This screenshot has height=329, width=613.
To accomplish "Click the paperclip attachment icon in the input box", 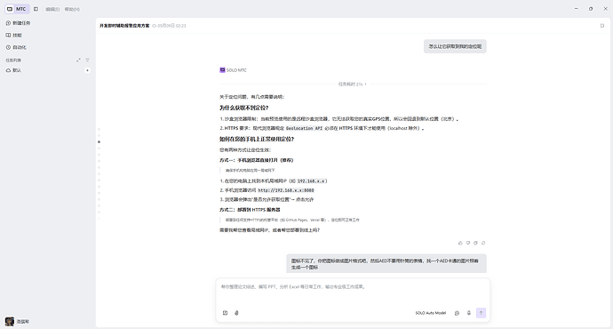I will tap(236, 313).
